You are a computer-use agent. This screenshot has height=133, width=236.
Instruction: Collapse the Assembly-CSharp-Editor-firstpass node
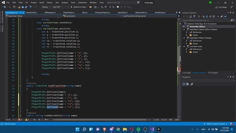click(184, 30)
